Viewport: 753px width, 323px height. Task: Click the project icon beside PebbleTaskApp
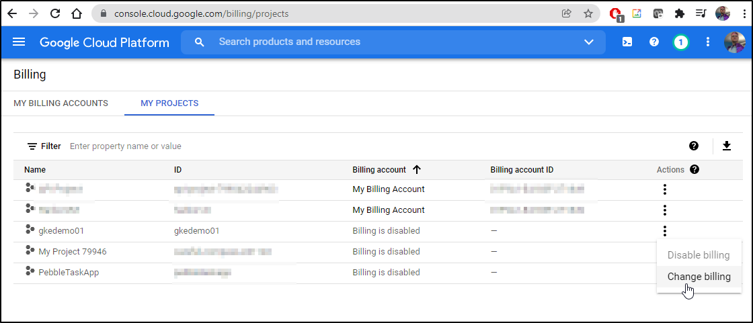[30, 271]
